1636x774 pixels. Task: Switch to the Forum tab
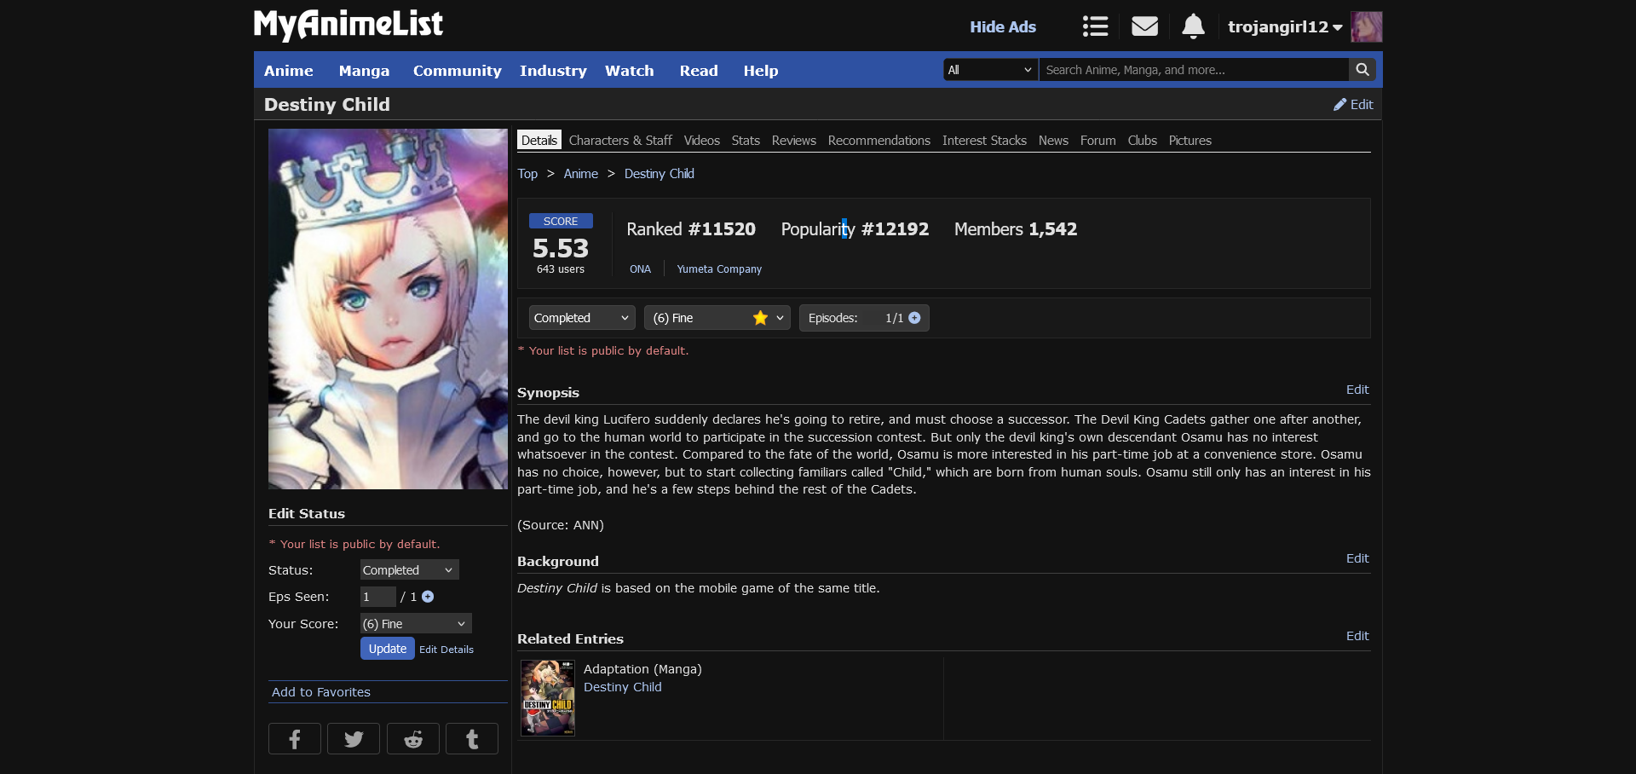[1098, 140]
